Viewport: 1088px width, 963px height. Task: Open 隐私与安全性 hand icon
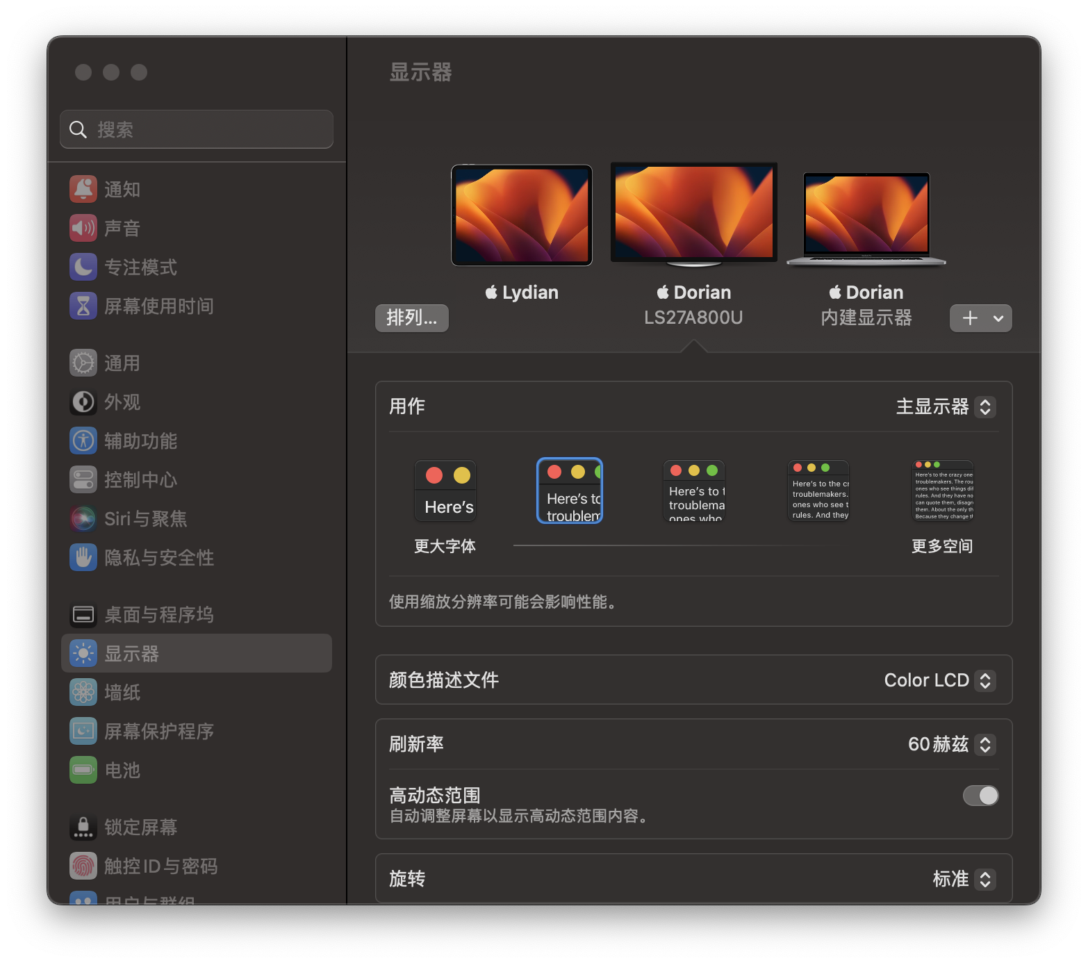[83, 557]
